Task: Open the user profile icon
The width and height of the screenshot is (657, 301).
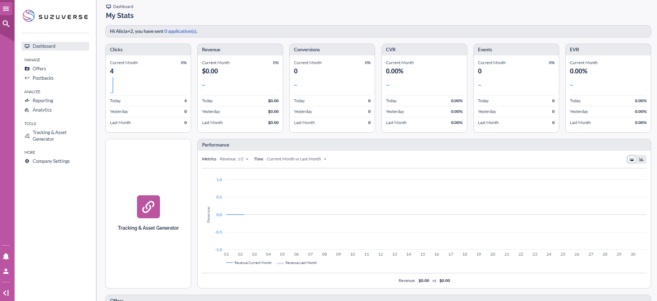Action: [6, 271]
